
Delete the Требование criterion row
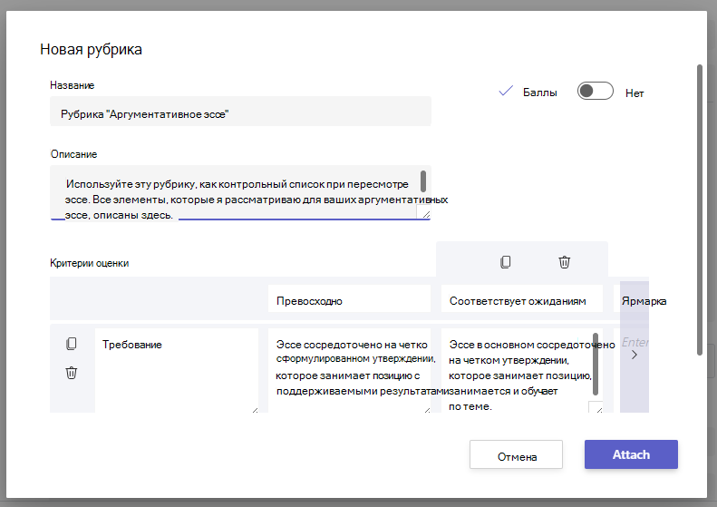pyautogui.click(x=72, y=373)
